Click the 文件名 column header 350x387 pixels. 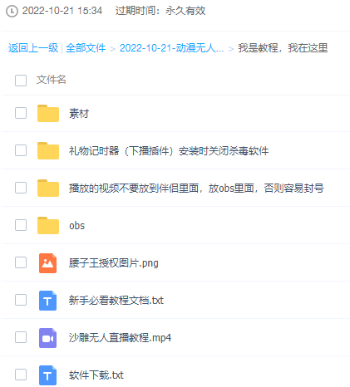(x=52, y=80)
